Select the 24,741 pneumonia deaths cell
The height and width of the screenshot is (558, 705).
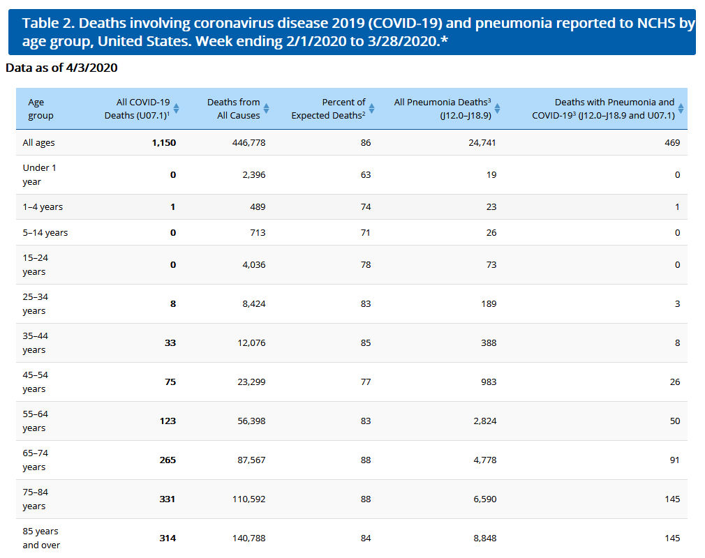(x=482, y=143)
